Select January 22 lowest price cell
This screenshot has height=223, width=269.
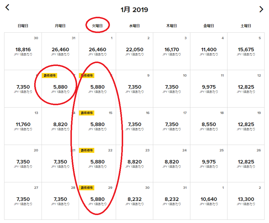(x=98, y=163)
